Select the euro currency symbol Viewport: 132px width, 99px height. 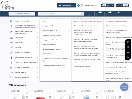click(x=119, y=5)
